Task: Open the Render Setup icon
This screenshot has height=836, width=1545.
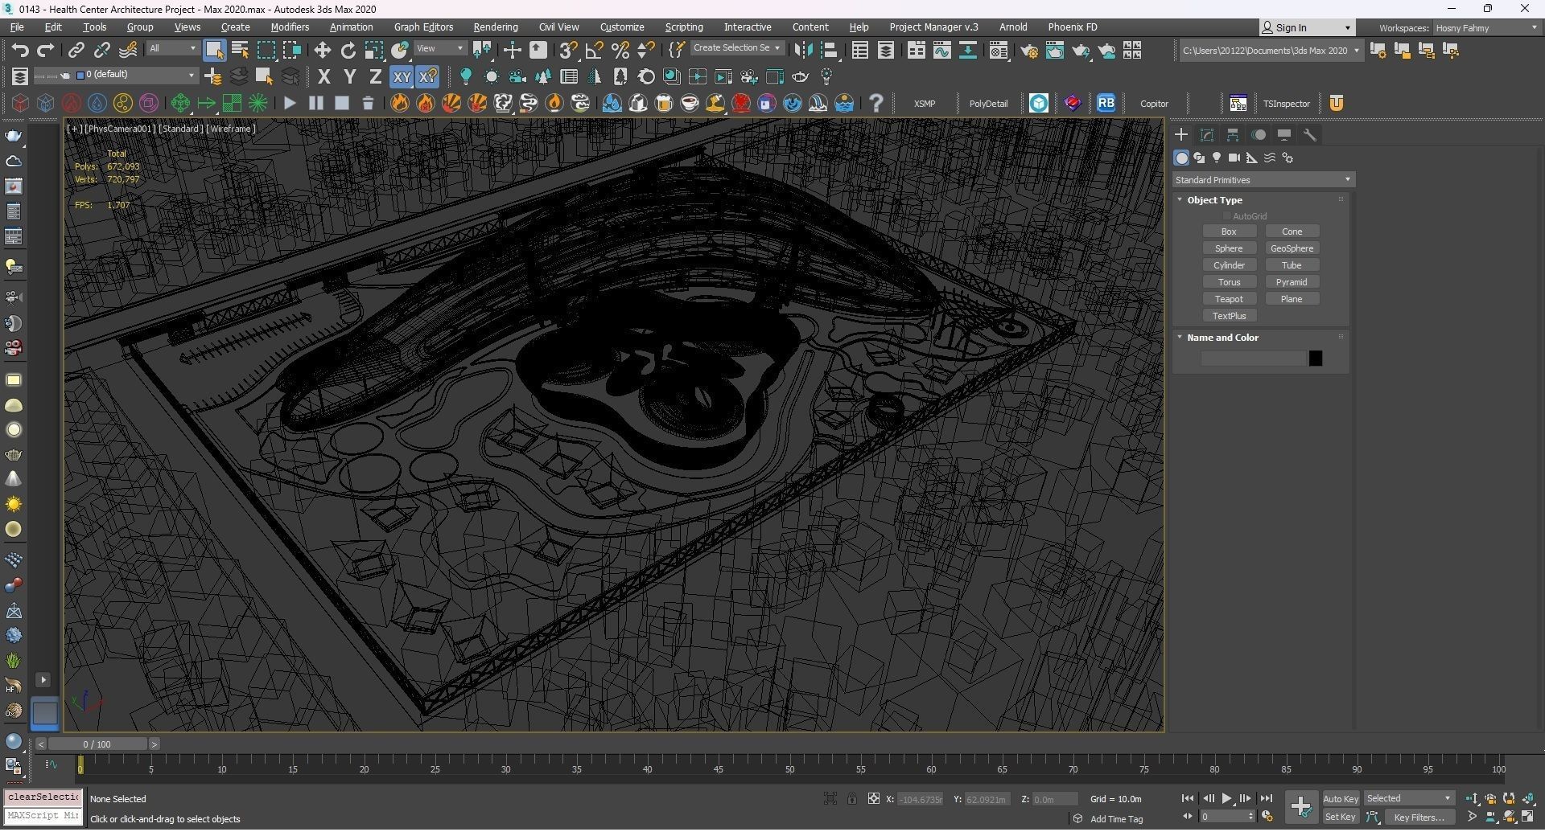Action: coord(1028,51)
